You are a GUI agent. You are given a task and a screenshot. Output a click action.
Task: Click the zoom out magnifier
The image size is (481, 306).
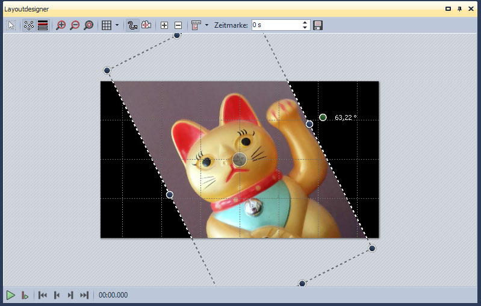pyautogui.click(x=75, y=25)
